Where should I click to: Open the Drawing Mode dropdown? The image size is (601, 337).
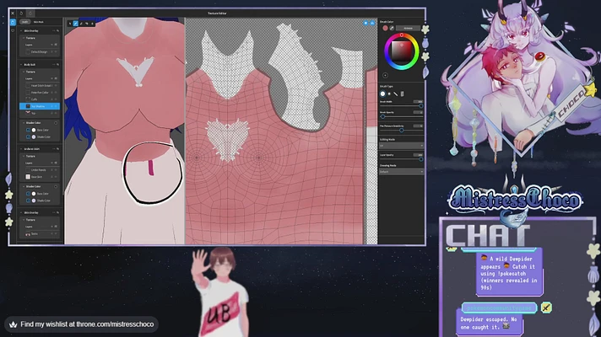click(401, 172)
